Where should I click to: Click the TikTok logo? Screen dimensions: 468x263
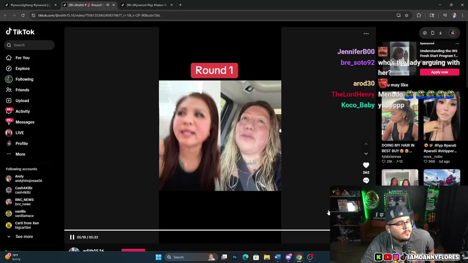[20, 32]
